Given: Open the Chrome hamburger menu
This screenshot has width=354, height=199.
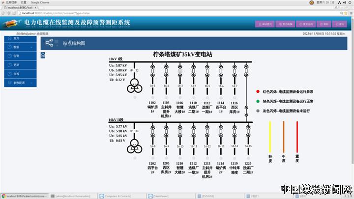Looking at the screenshot, I should pos(350,13).
